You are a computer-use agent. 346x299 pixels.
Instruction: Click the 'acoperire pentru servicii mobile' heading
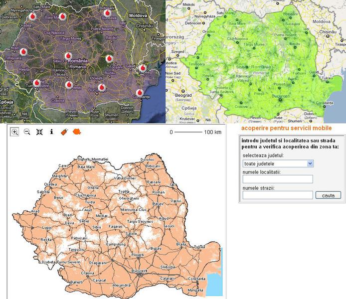pyautogui.click(x=286, y=129)
